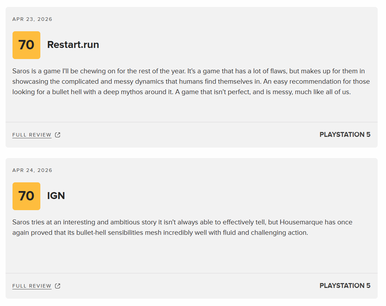This screenshot has height=306, width=386.
Task: Select the Restart.run publication name
Action: pos(73,45)
